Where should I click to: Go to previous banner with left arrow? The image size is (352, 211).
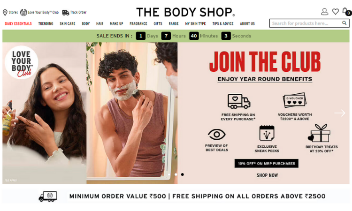[11, 113]
